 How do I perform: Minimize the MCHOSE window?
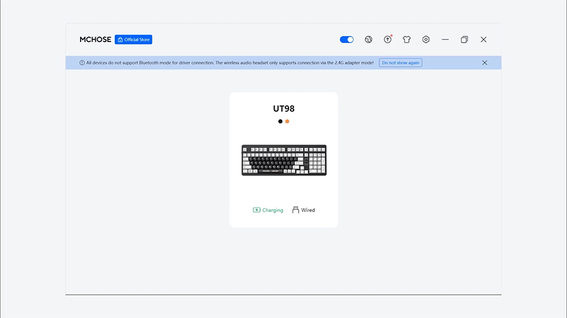445,40
